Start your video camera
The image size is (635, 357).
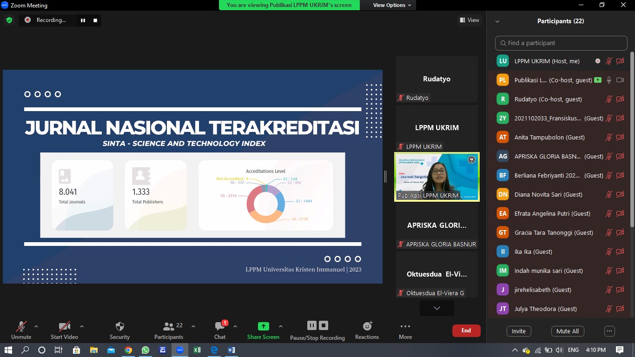click(64, 330)
